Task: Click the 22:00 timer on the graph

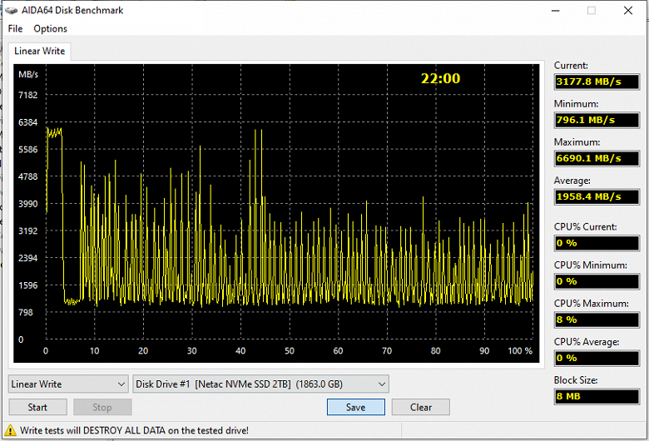Action: click(440, 78)
